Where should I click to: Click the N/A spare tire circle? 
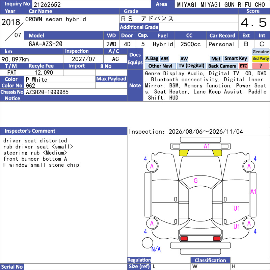click(x=147, y=243)
